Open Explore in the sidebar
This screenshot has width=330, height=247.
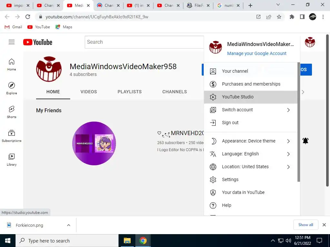pos(12,88)
